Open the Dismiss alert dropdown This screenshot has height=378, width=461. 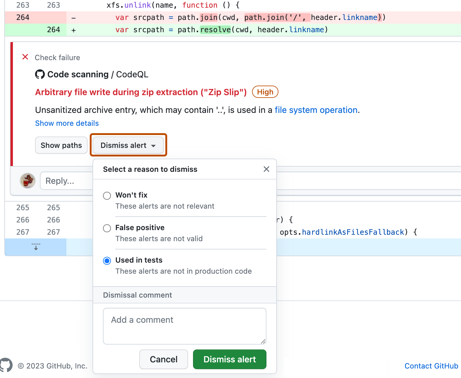[x=128, y=145]
